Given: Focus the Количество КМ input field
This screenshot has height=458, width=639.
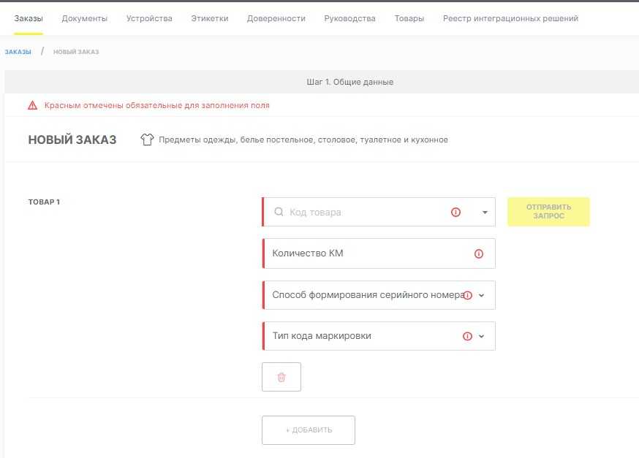Looking at the screenshot, I should 366,254.
